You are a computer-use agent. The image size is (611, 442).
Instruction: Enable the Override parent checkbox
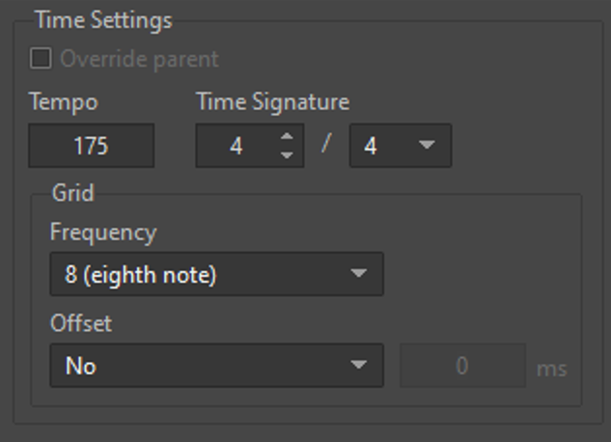click(x=41, y=59)
